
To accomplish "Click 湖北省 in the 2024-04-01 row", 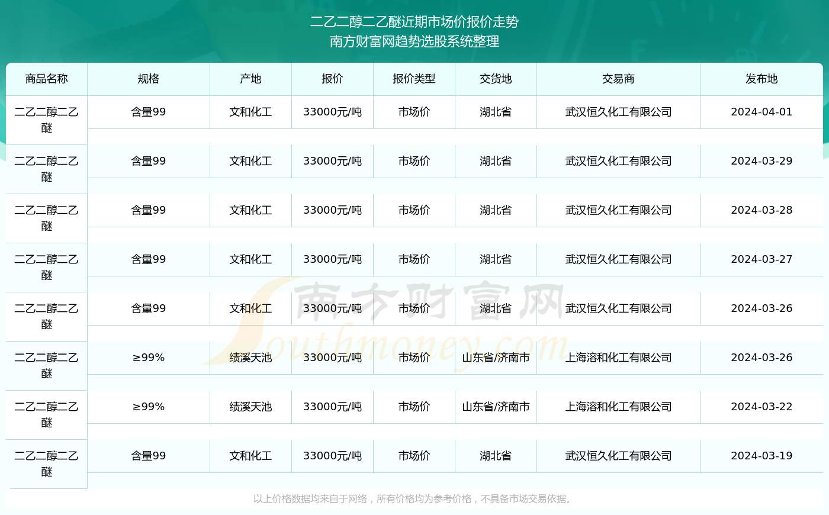I will point(496,112).
